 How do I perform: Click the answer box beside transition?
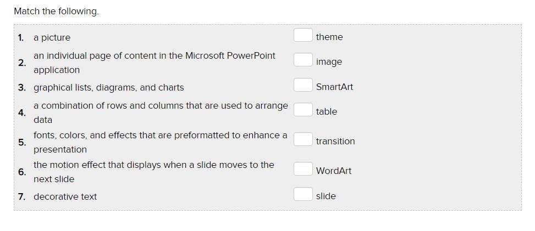302,139
